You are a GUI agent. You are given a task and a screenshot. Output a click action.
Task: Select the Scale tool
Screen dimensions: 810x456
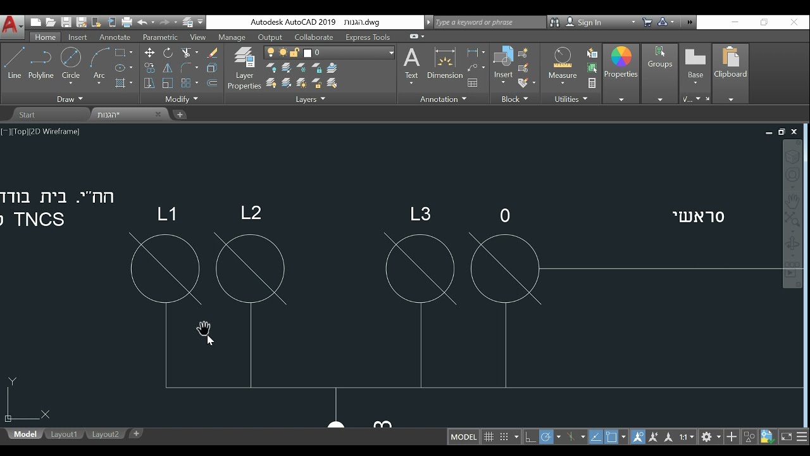coord(168,83)
